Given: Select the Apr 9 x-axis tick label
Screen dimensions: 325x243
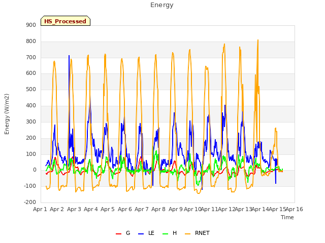Looking at the screenshot, I should 176,209.
